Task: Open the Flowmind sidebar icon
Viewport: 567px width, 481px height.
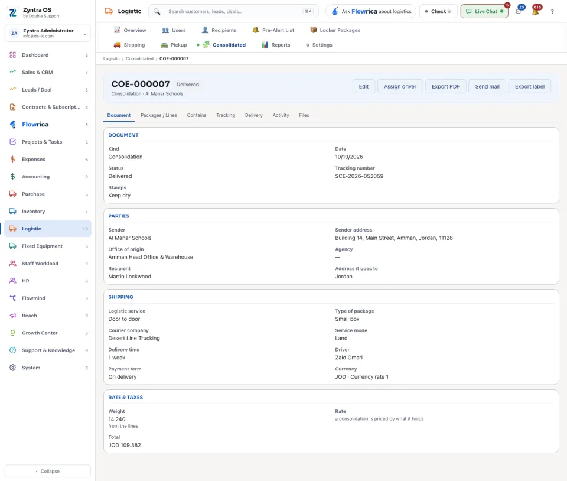Action: (x=12, y=298)
